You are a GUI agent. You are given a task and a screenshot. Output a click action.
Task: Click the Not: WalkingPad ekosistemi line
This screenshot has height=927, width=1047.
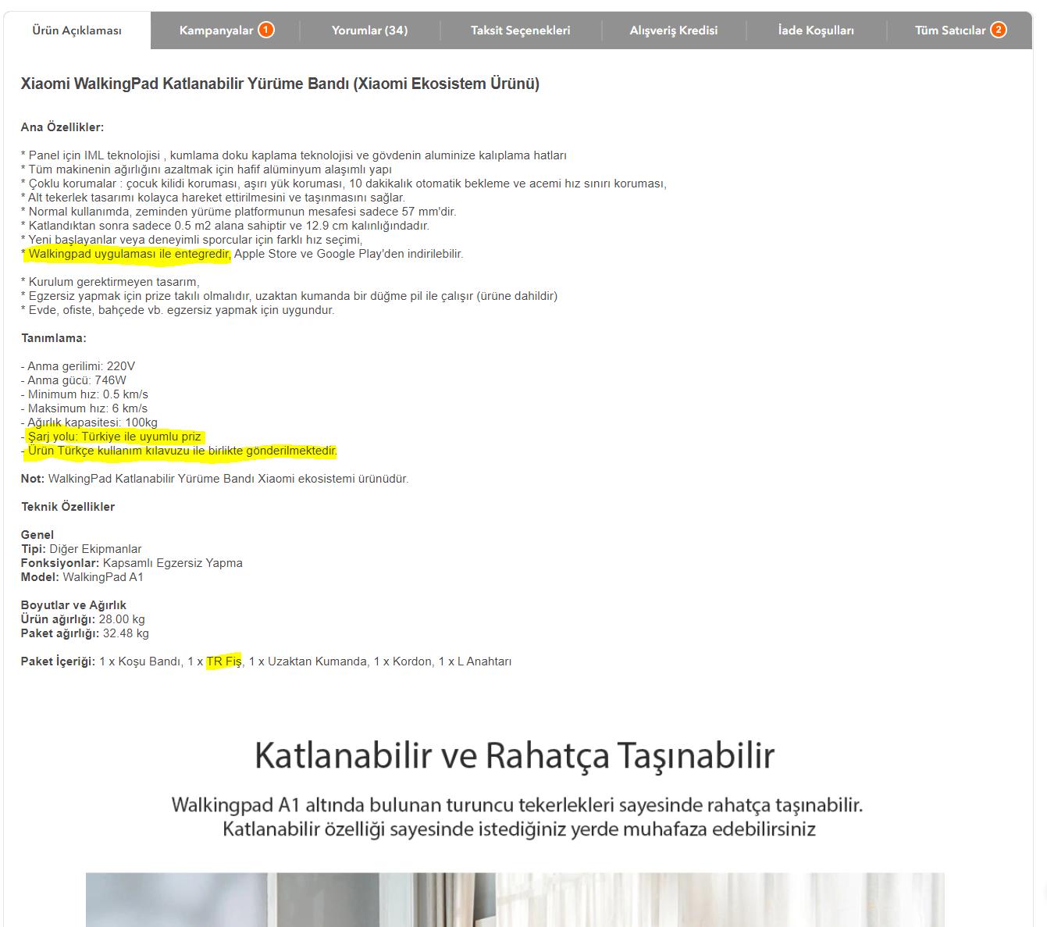click(x=215, y=479)
